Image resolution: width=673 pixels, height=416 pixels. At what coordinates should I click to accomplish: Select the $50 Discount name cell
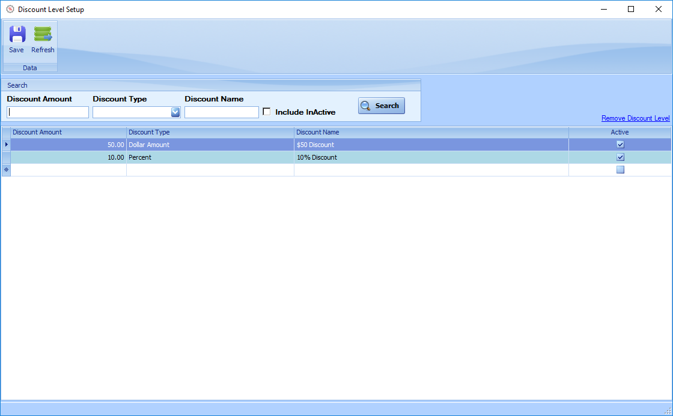(431, 145)
